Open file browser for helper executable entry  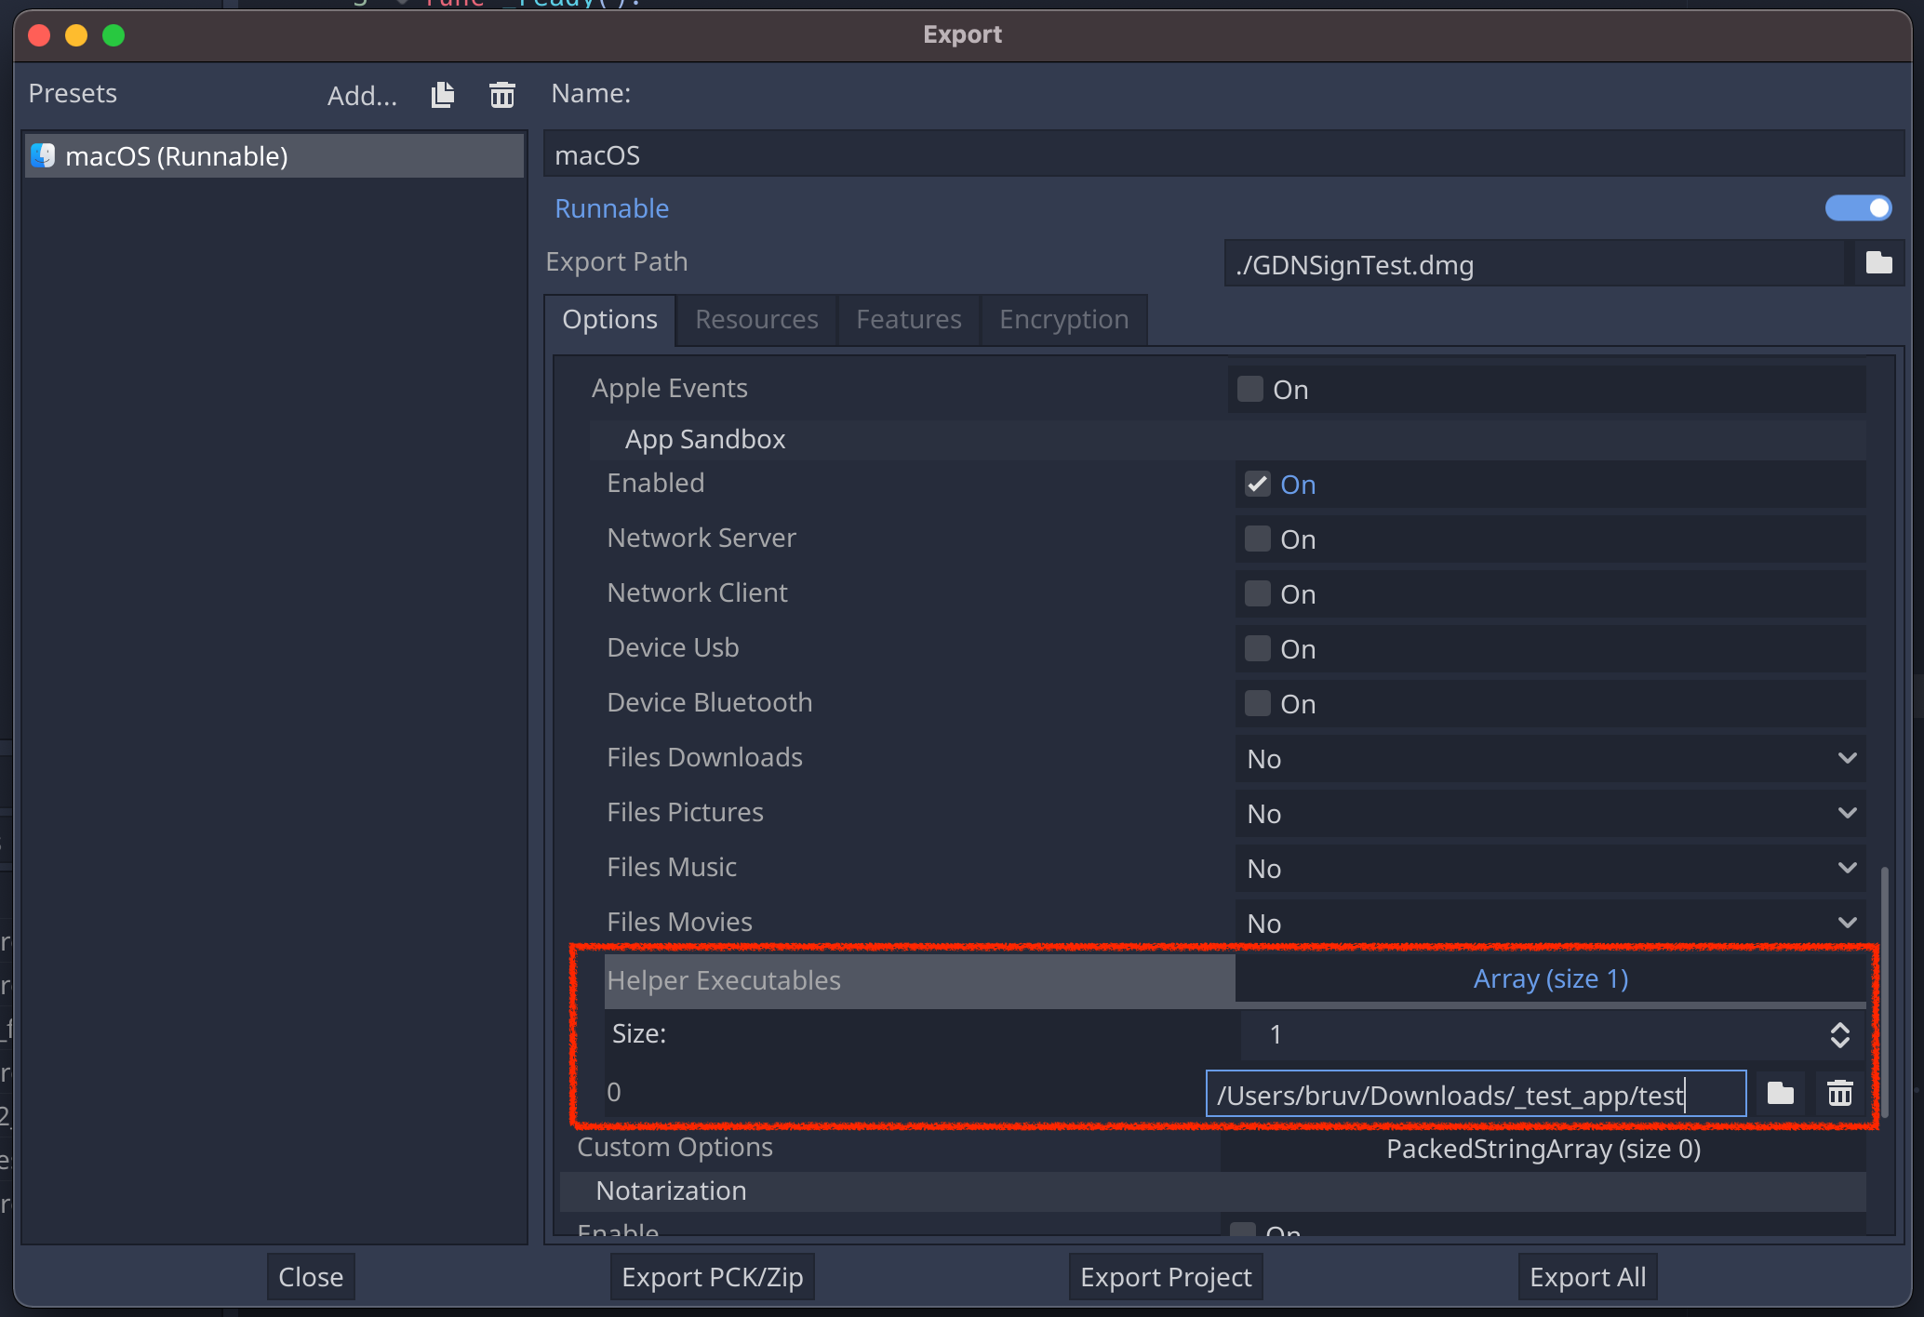pos(1781,1093)
